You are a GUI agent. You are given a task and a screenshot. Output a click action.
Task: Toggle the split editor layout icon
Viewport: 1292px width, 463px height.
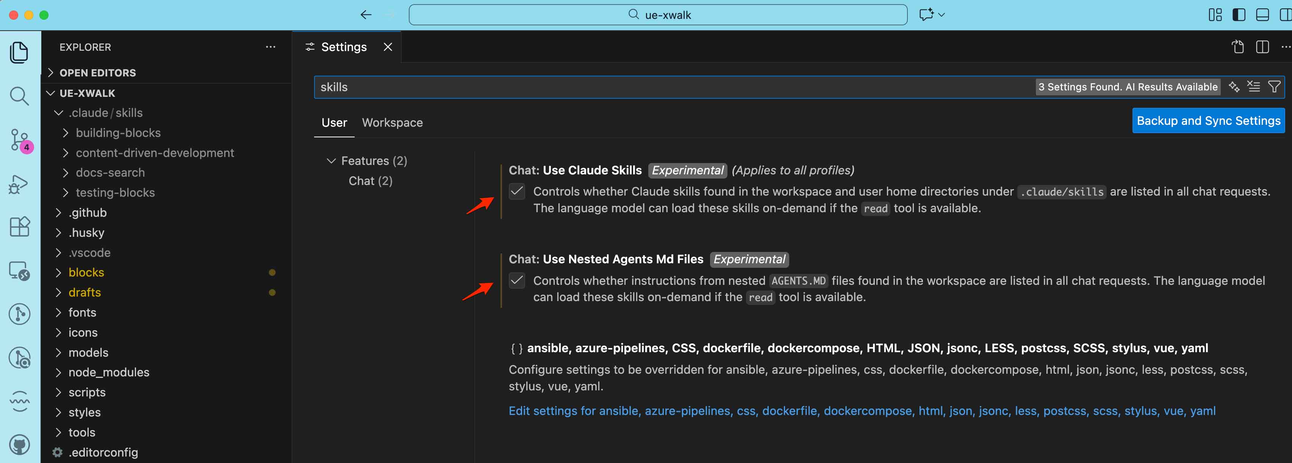[1262, 47]
